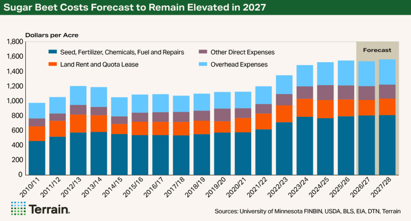The width and height of the screenshot is (411, 221).
Task: Click the 'Forecast' label in shaded area
Action: 377,50
